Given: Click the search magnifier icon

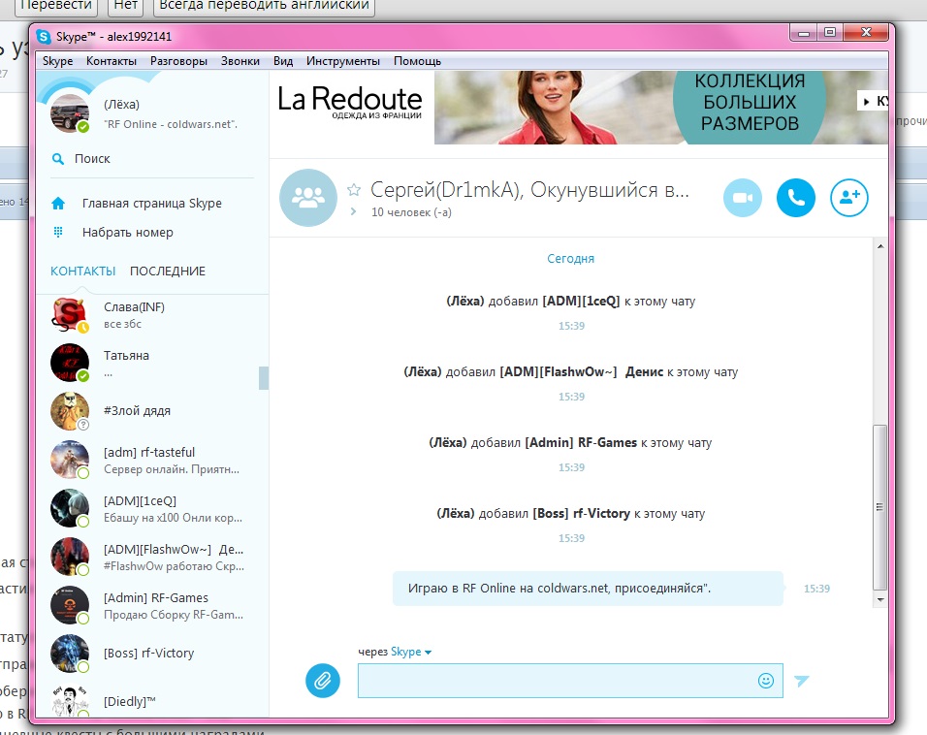Looking at the screenshot, I should 58,158.
